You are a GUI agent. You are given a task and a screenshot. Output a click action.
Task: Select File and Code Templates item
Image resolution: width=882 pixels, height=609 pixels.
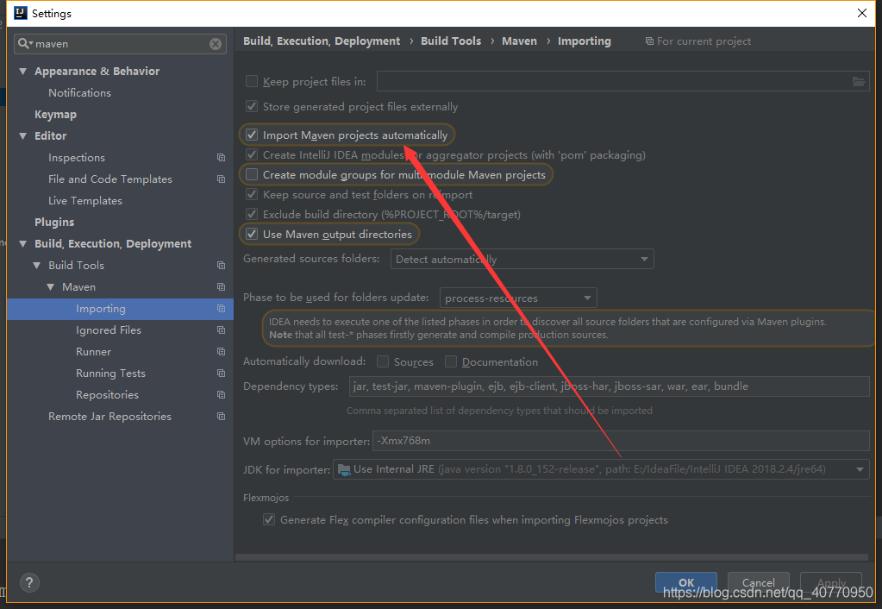coord(110,179)
